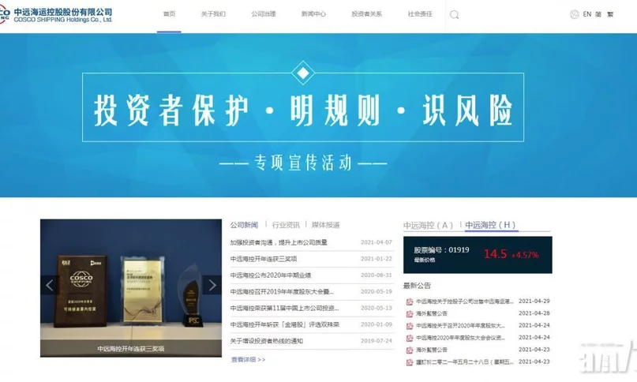This screenshot has height=382, width=637.
Task: Switch to traditional Chinese 繁
Action: [x=610, y=14]
